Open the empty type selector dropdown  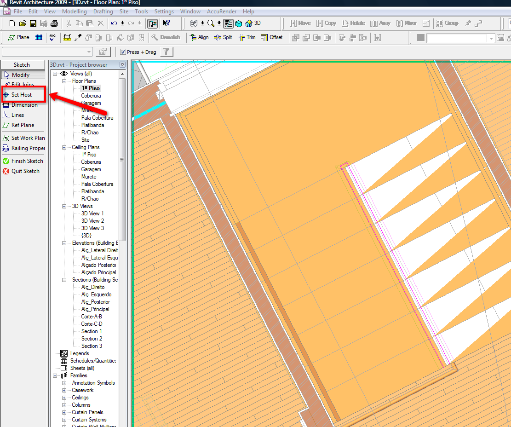click(89, 52)
